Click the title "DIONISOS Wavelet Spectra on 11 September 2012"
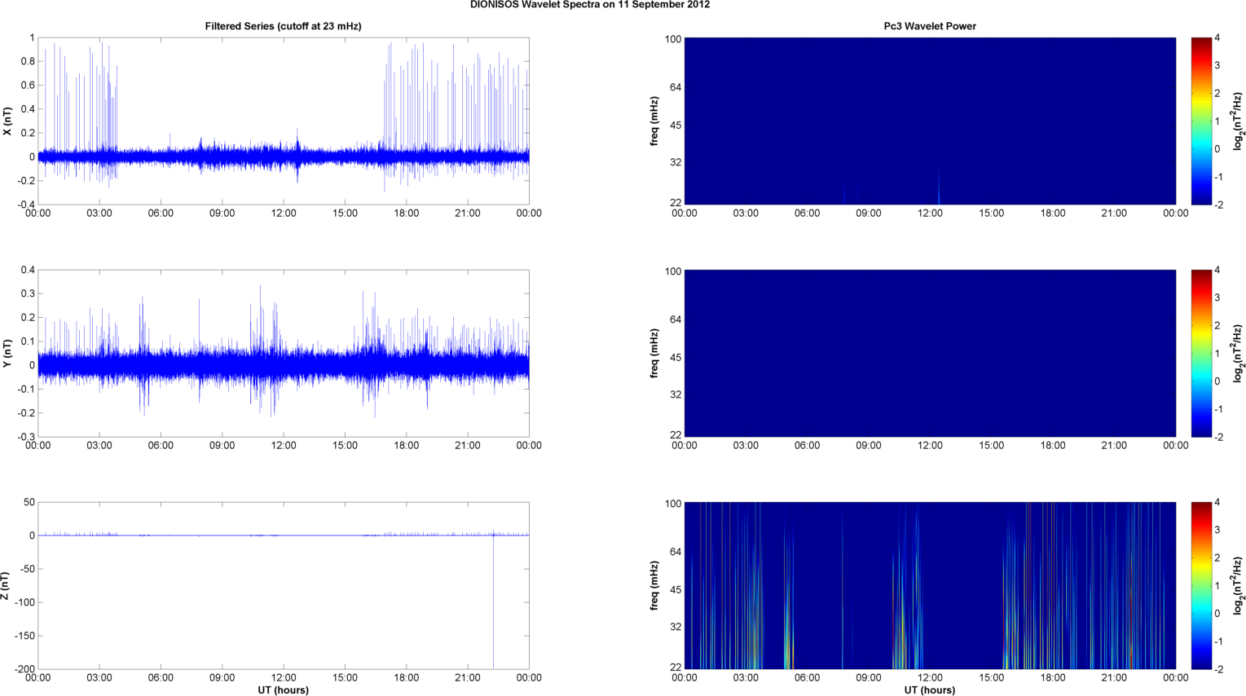This screenshot has height=696, width=1246. tap(589, 5)
